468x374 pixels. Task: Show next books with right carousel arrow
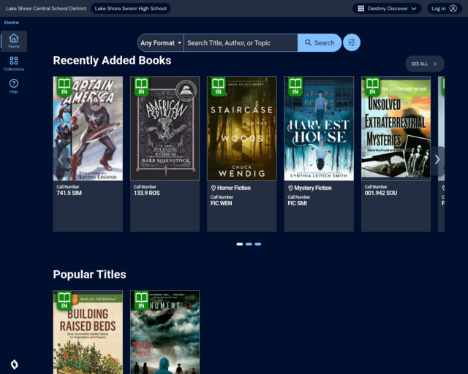pyautogui.click(x=437, y=159)
